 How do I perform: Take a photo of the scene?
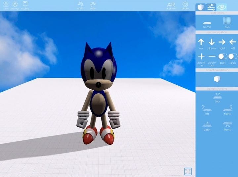coord(185,5)
